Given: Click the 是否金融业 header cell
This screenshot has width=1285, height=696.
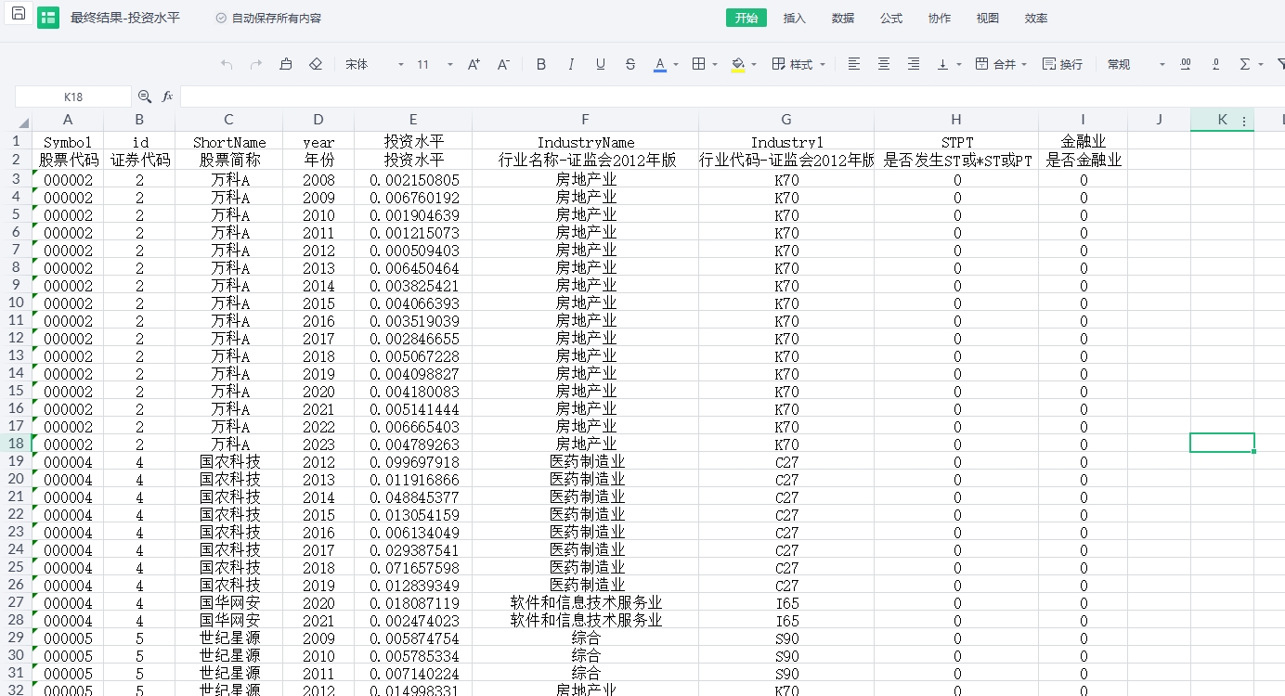Looking at the screenshot, I should 1083,160.
